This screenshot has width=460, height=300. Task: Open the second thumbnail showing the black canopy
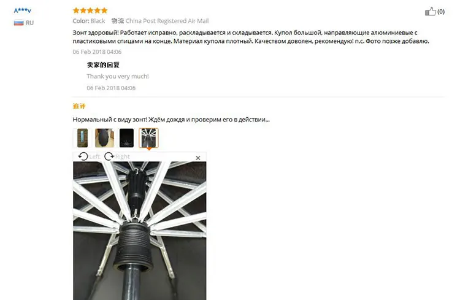[104, 138]
